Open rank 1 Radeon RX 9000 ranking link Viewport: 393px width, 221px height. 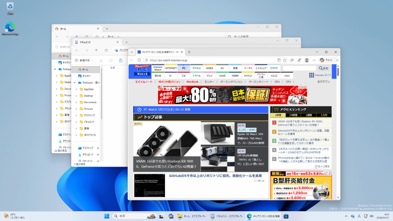click(300, 123)
